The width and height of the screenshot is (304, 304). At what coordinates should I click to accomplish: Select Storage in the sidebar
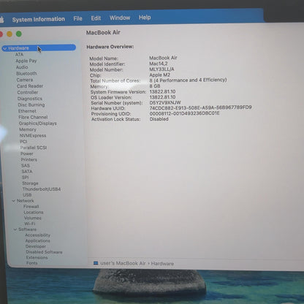(30, 183)
